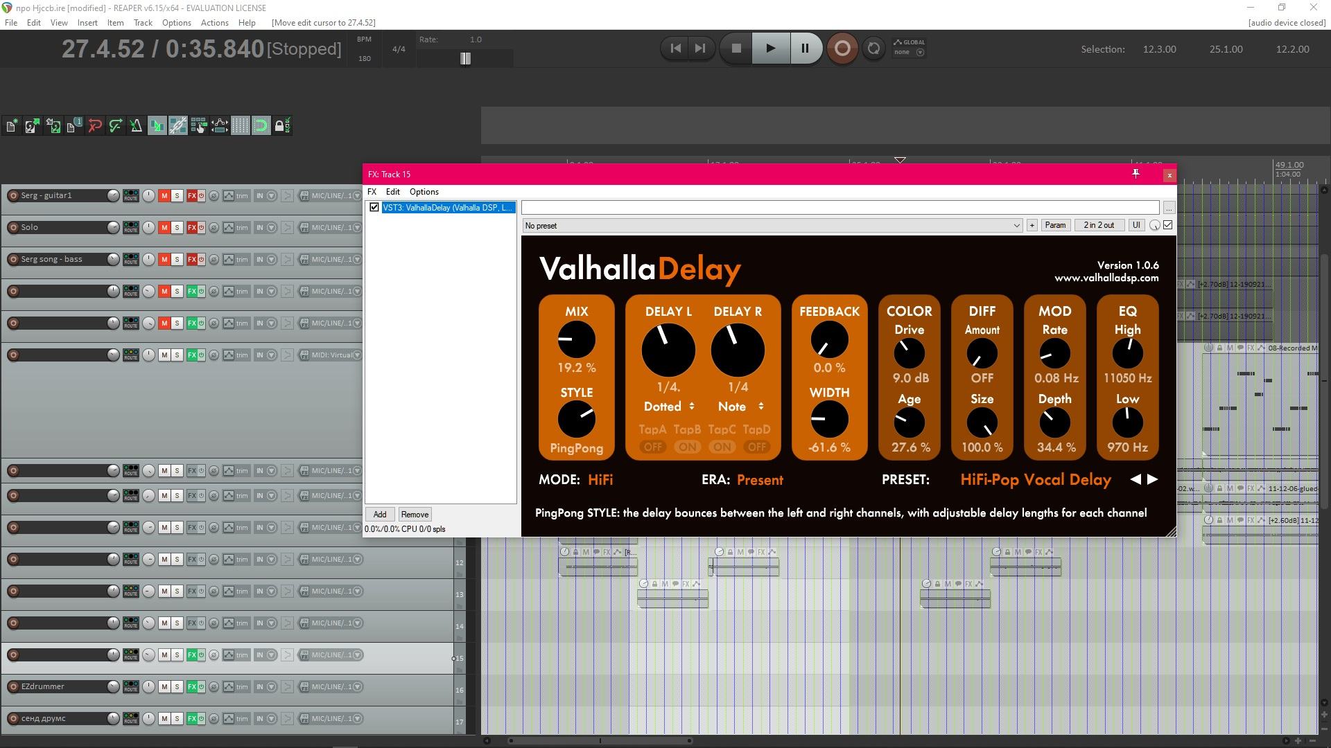
Task: Toggle TapB ON switch in ValhallaDelay
Action: [687, 447]
